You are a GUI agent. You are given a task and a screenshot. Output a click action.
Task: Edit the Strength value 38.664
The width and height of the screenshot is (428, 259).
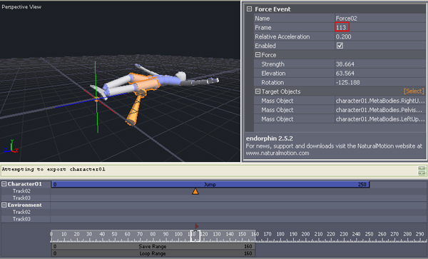pyautogui.click(x=380, y=64)
